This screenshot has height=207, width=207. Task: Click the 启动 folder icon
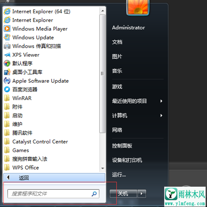7,115
